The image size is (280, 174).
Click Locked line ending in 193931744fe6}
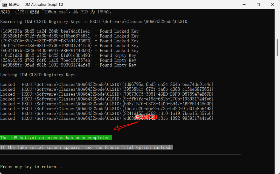pos(107,99)
